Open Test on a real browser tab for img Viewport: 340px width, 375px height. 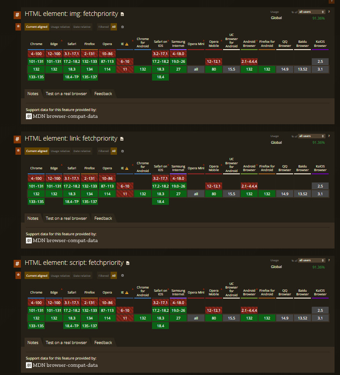(66, 94)
